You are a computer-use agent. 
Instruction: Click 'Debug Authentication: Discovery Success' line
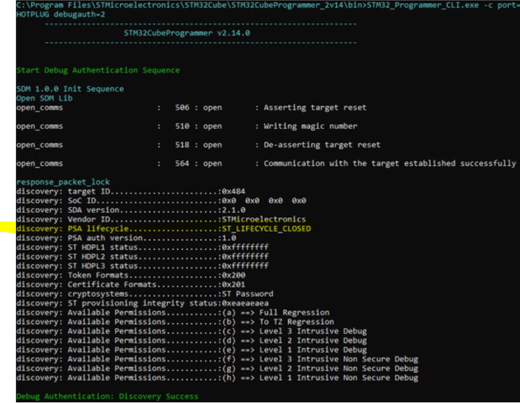pyautogui.click(x=108, y=397)
